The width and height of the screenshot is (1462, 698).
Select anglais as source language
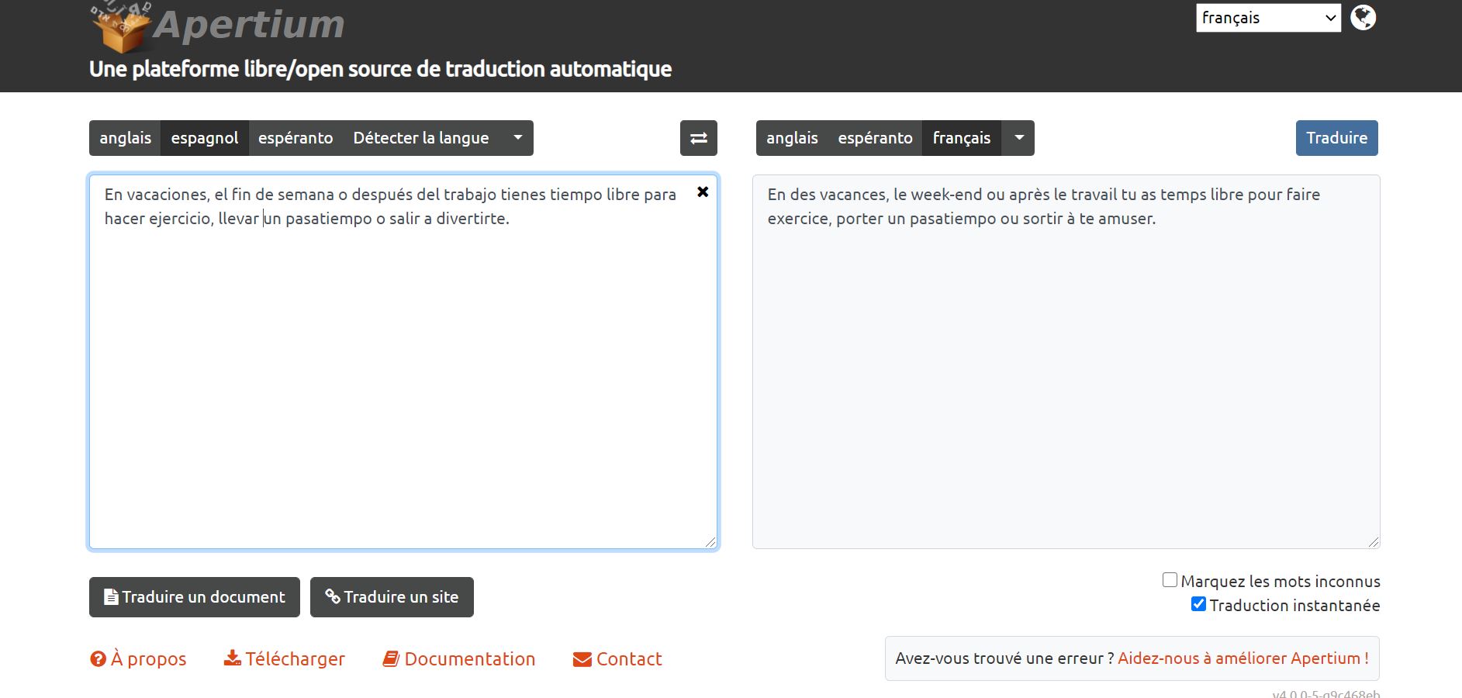pos(125,138)
